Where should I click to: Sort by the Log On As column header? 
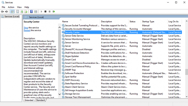pyautogui.click(x=174, y=21)
